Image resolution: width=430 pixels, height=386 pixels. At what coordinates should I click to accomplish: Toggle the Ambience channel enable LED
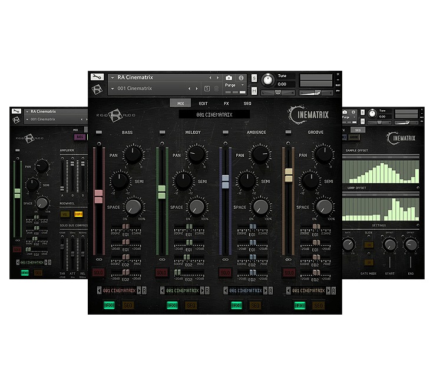[x=226, y=133]
